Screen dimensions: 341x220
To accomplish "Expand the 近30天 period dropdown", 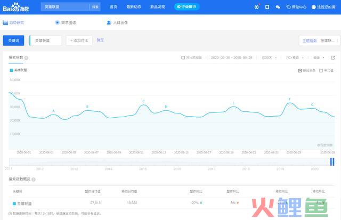I will [269, 58].
